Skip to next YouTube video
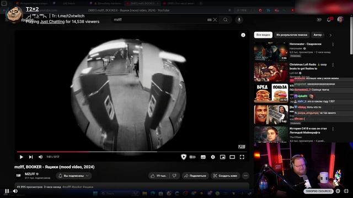 click(x=31, y=157)
